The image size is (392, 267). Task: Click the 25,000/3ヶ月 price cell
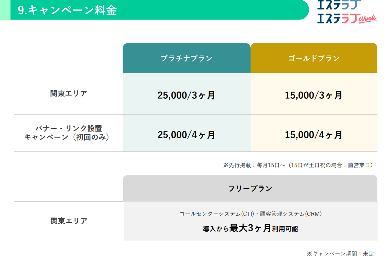[x=186, y=95]
